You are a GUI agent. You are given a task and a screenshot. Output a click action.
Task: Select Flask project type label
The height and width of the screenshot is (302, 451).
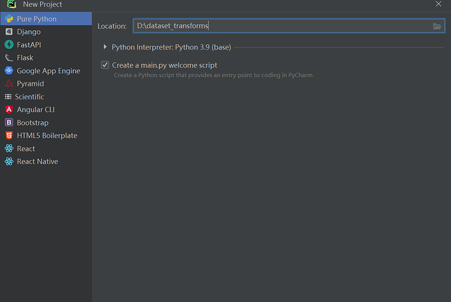pos(25,58)
